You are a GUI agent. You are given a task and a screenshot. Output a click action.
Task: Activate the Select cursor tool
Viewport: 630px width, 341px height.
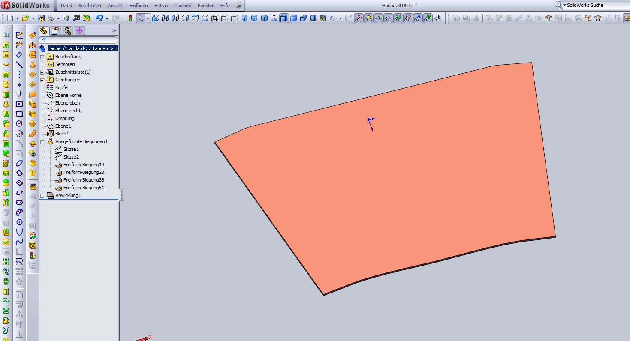[x=141, y=18]
